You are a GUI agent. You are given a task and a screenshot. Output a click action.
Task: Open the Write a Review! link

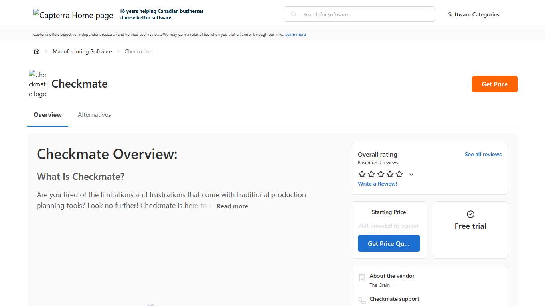pos(377,184)
